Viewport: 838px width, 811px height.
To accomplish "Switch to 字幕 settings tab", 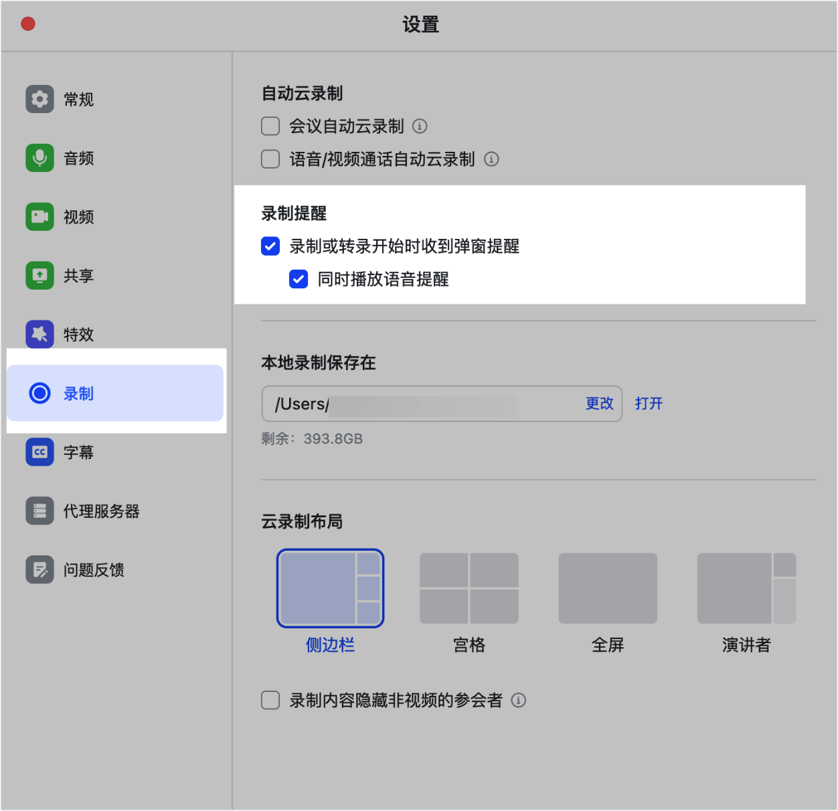I will [x=115, y=452].
